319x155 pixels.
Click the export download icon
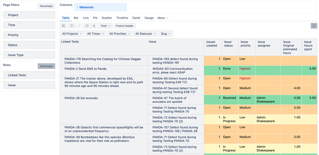(94, 26)
